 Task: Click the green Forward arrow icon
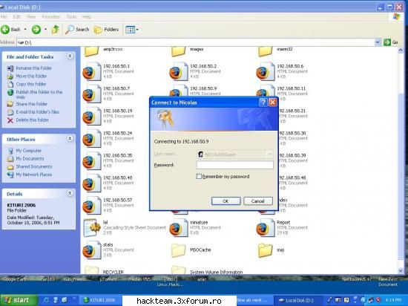tap(36, 30)
